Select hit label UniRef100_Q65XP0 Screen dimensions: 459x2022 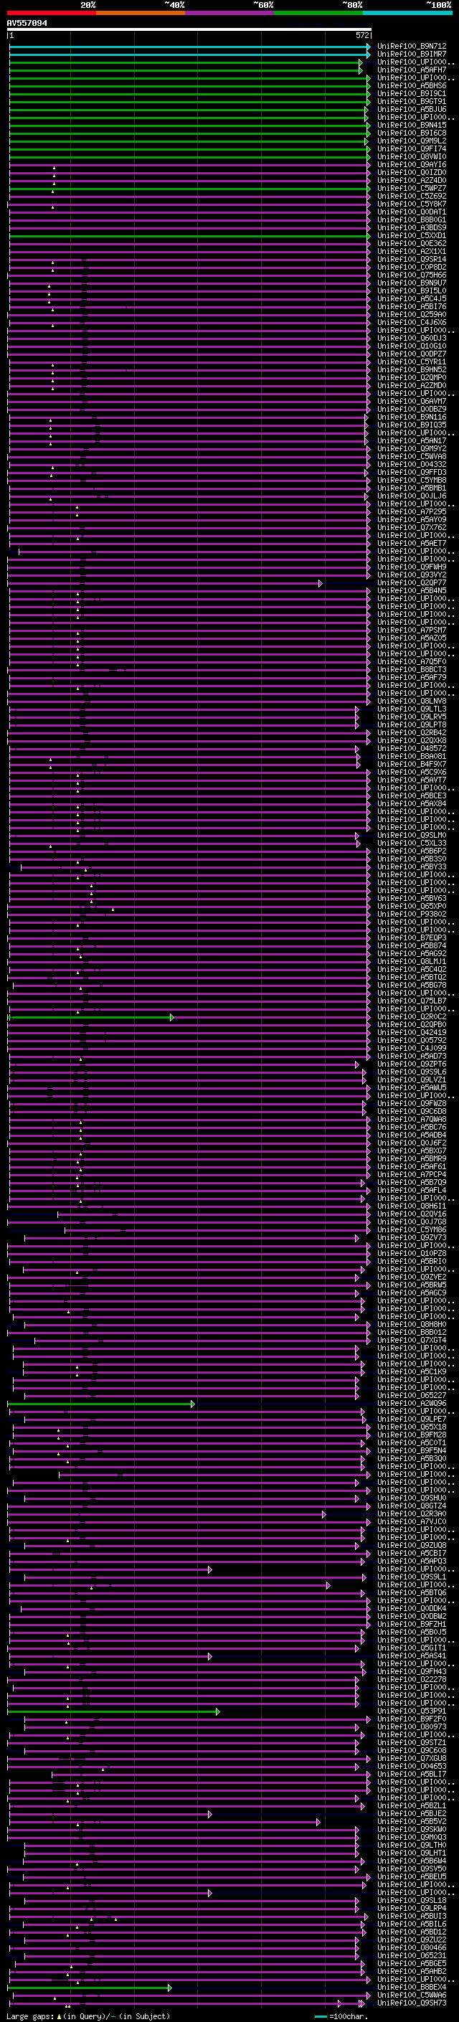pyautogui.click(x=412, y=906)
